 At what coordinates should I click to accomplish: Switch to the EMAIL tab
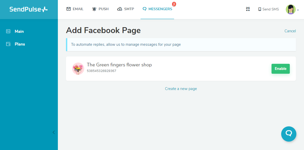(x=75, y=9)
